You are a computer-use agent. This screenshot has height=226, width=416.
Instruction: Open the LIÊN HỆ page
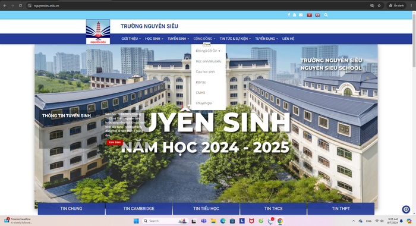pos(288,39)
